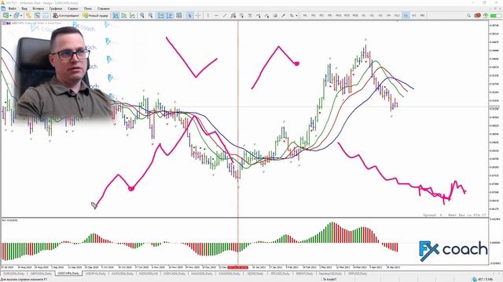Switch to the GBPUSD Daily chart tab

[x=41, y=273]
